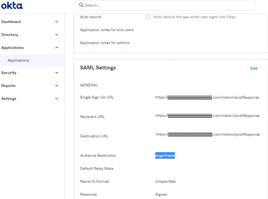Expand the Security chevron
This screenshot has width=268, height=199.
pos(57,73)
